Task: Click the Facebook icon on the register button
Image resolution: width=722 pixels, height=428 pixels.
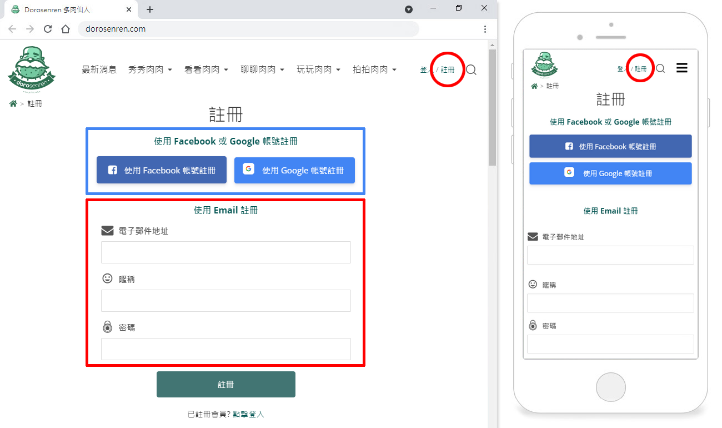Action: click(113, 170)
